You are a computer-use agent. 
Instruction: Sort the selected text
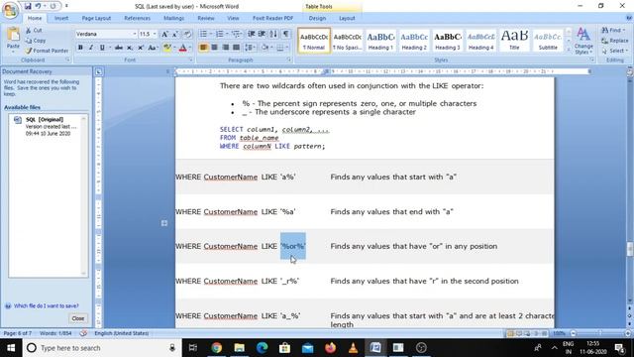tap(273, 34)
